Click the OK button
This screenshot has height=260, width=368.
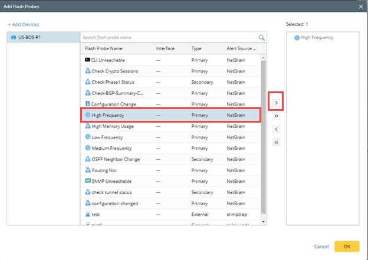[347, 246]
